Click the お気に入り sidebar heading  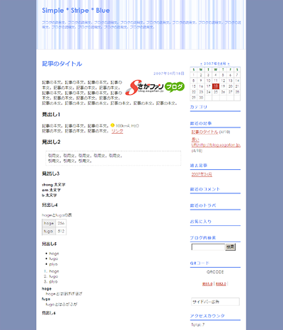(x=201, y=222)
